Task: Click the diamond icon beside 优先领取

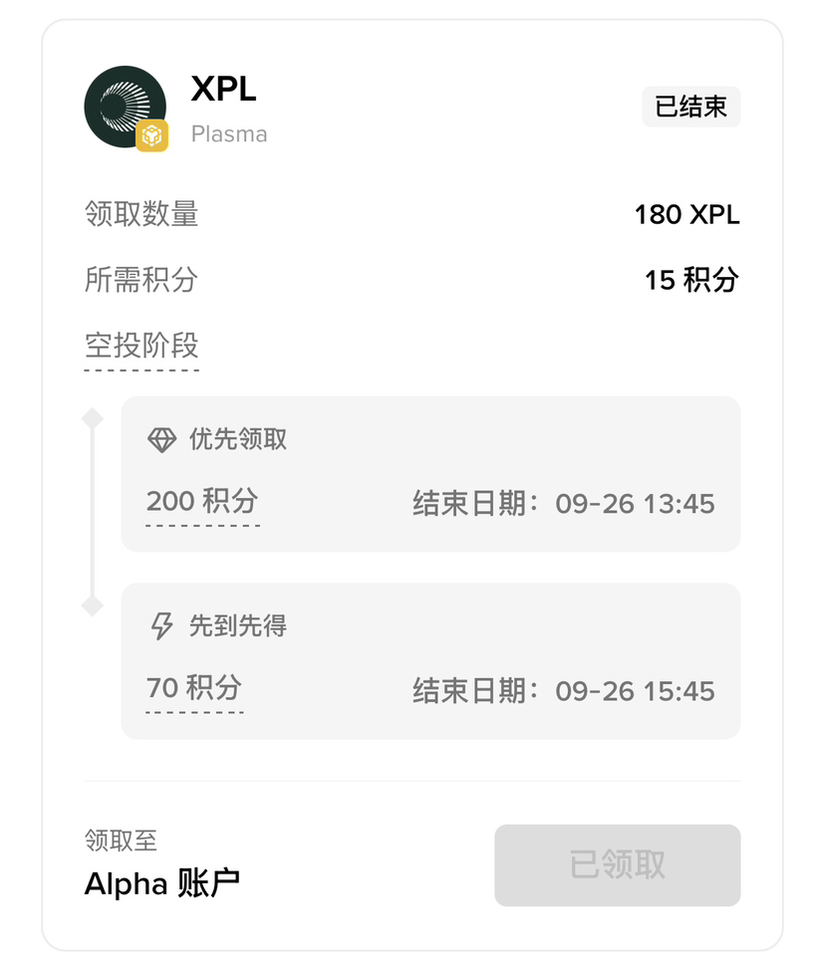Action: pos(161,440)
